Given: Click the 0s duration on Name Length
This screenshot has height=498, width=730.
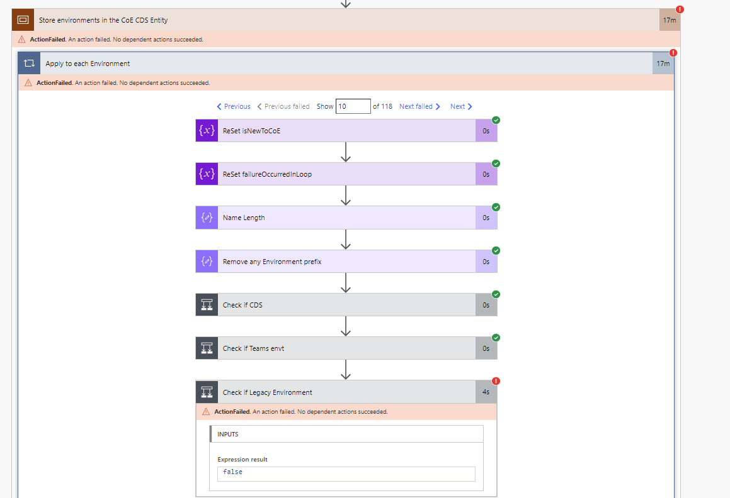Looking at the screenshot, I should [486, 218].
